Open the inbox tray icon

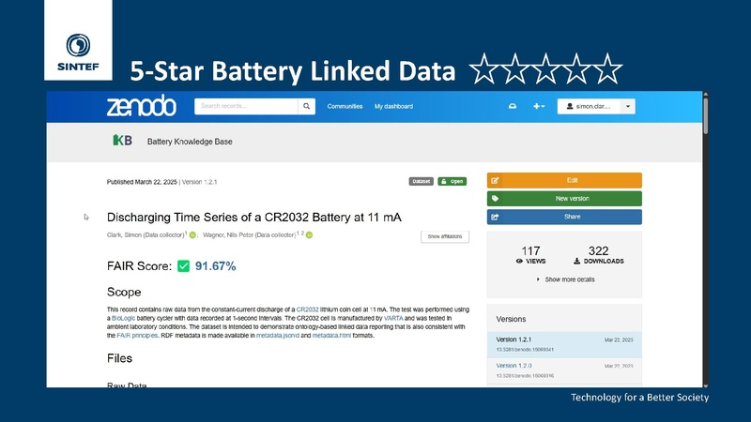pyautogui.click(x=513, y=107)
